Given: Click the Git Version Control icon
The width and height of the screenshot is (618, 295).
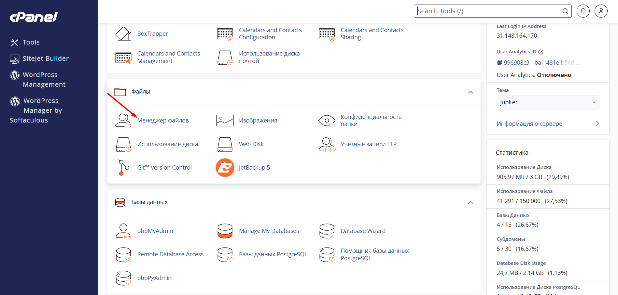Looking at the screenshot, I should [x=123, y=168].
